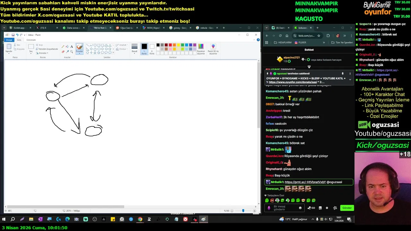Select the Pencil tool in Paint
Viewport: 411px width, 231px height.
pos(63,47)
